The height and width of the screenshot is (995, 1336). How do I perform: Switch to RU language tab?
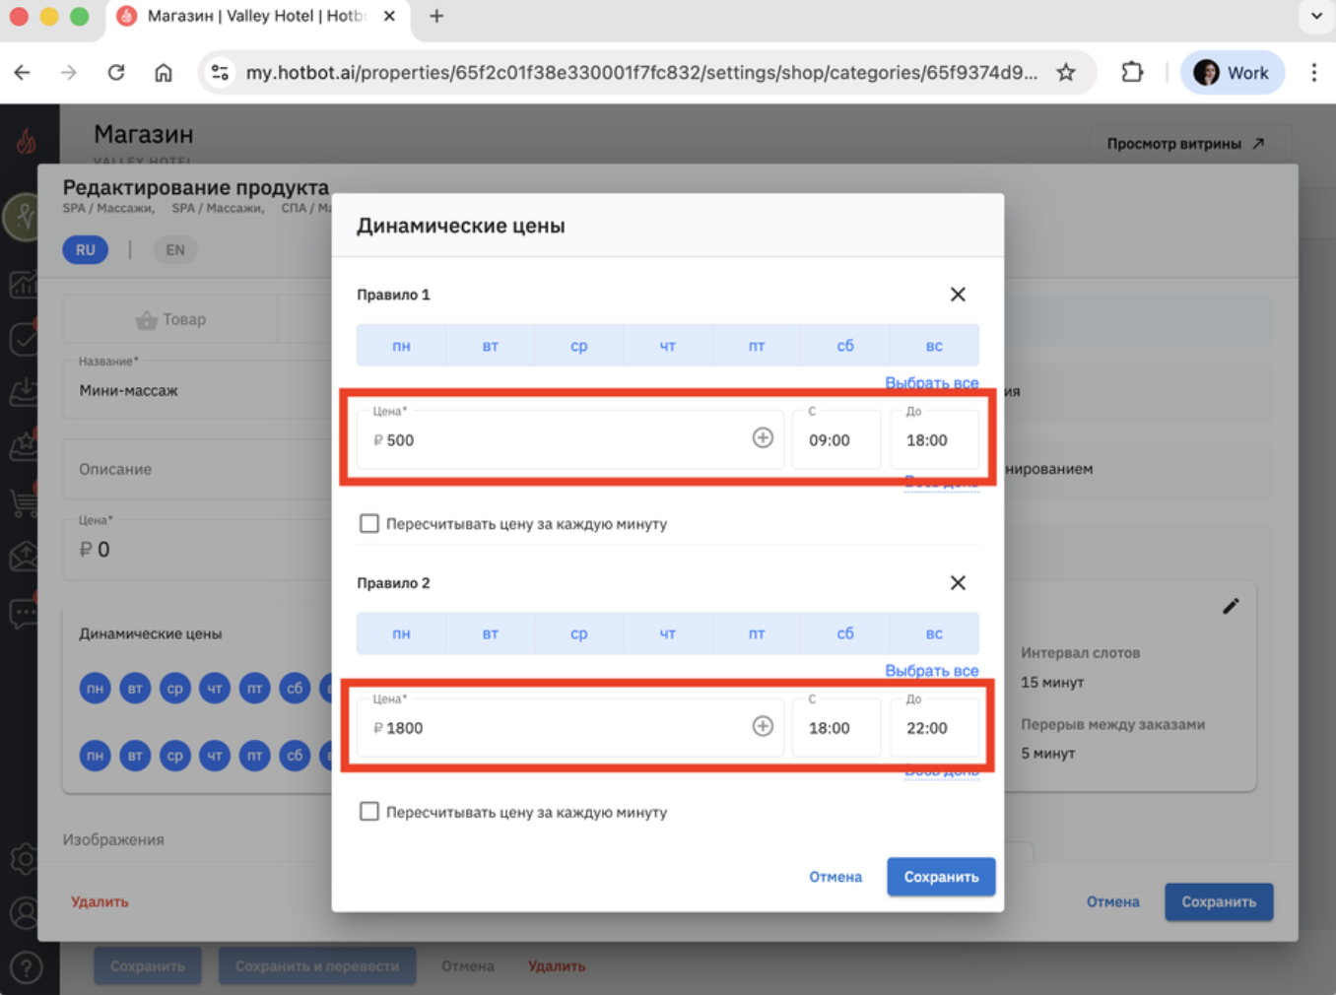pyautogui.click(x=86, y=250)
